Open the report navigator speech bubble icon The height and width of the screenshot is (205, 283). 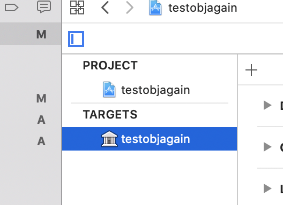click(44, 7)
